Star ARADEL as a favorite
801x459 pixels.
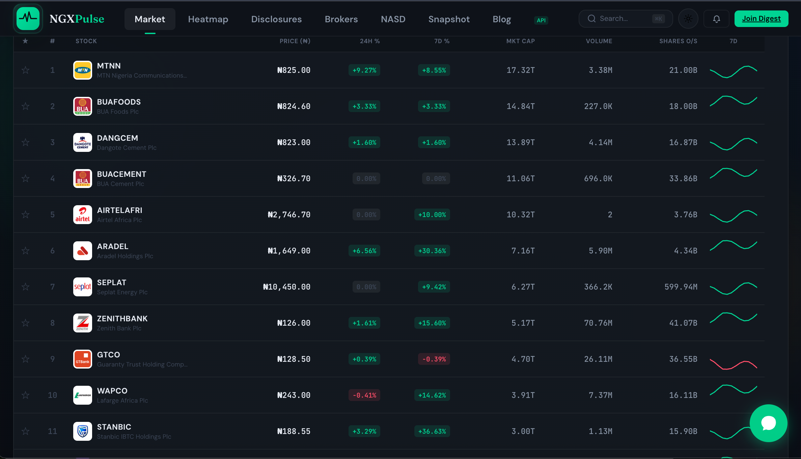[25, 251]
